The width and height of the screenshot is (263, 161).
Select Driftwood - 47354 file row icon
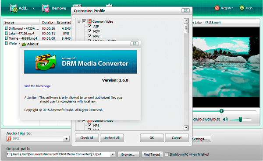click(6, 28)
